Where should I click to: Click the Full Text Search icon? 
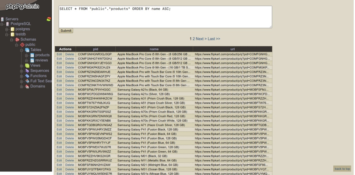tap(28, 81)
